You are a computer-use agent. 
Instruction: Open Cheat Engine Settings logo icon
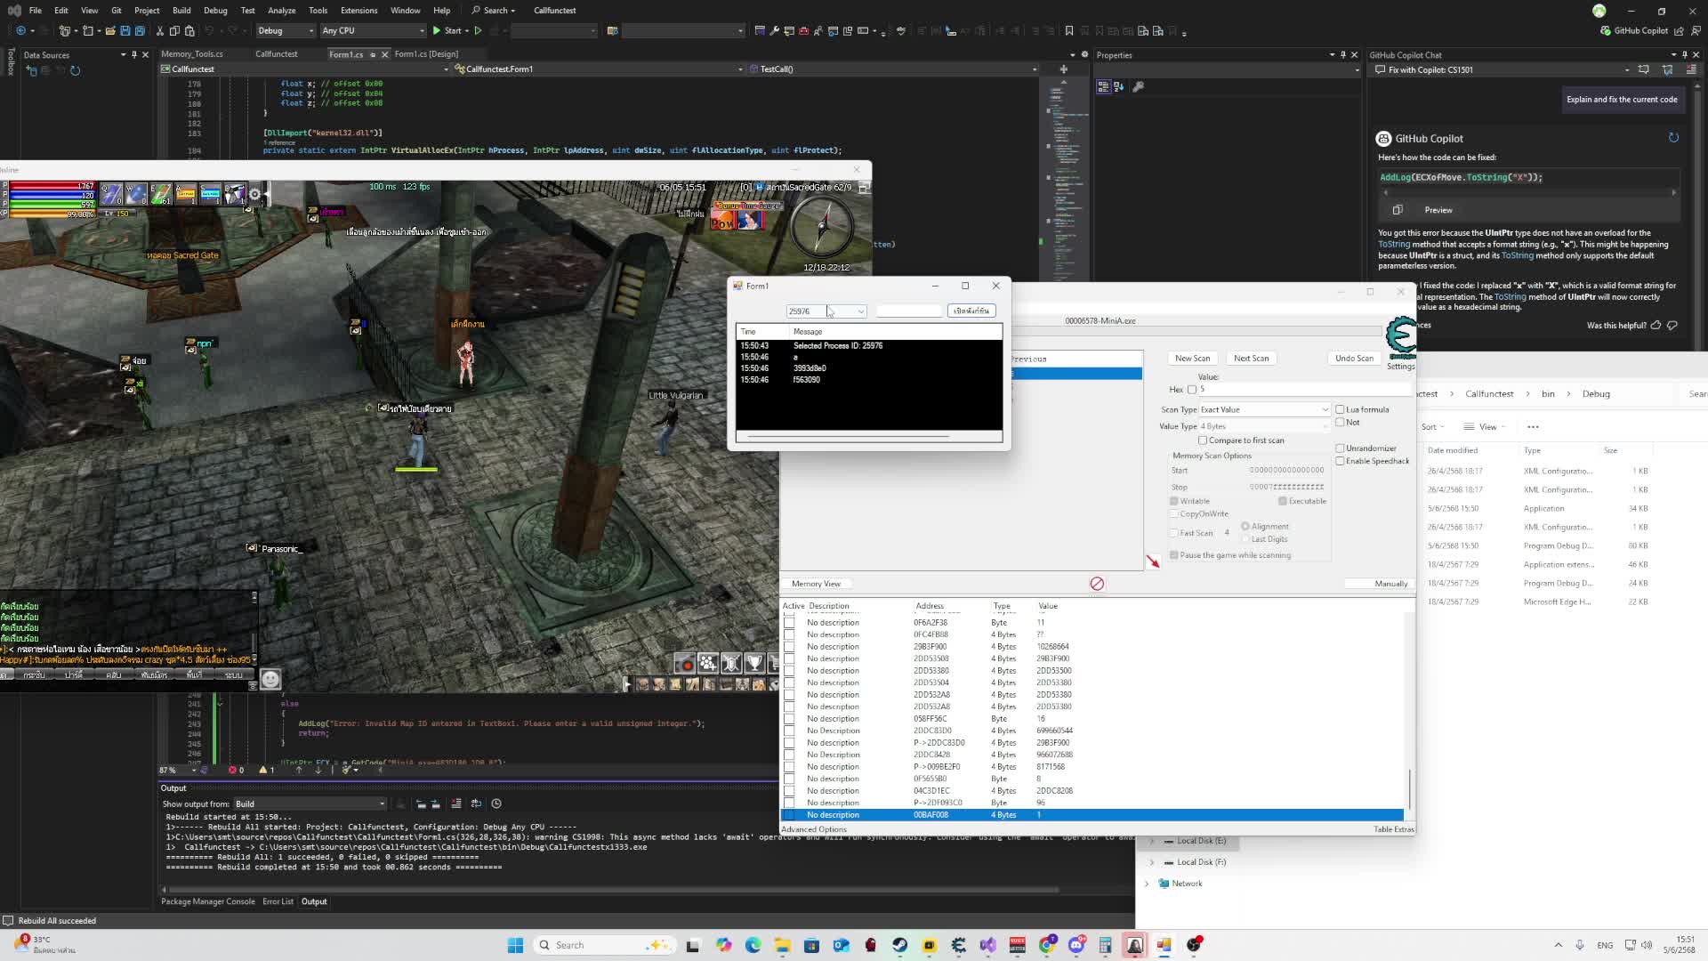[1401, 336]
